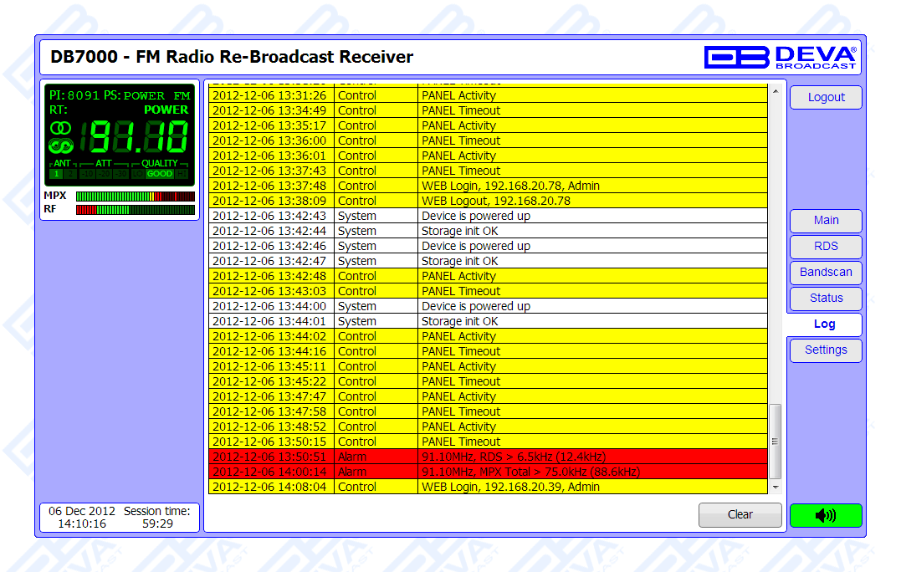This screenshot has width=901, height=572.
Task: Click the DEVA Broadcast logo
Action: 780,57
